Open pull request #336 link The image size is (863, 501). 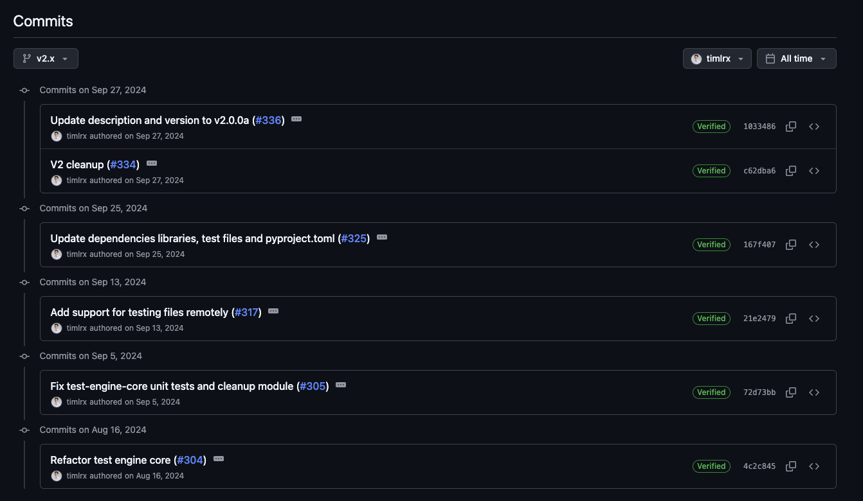click(268, 120)
